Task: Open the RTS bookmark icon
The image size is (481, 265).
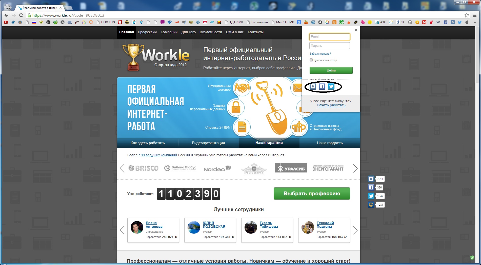Action: [x=205, y=22]
